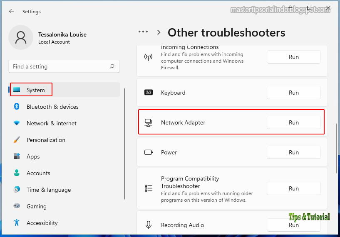Open Bluetooth & devices settings
This screenshot has width=340, height=237.
coord(64,106)
